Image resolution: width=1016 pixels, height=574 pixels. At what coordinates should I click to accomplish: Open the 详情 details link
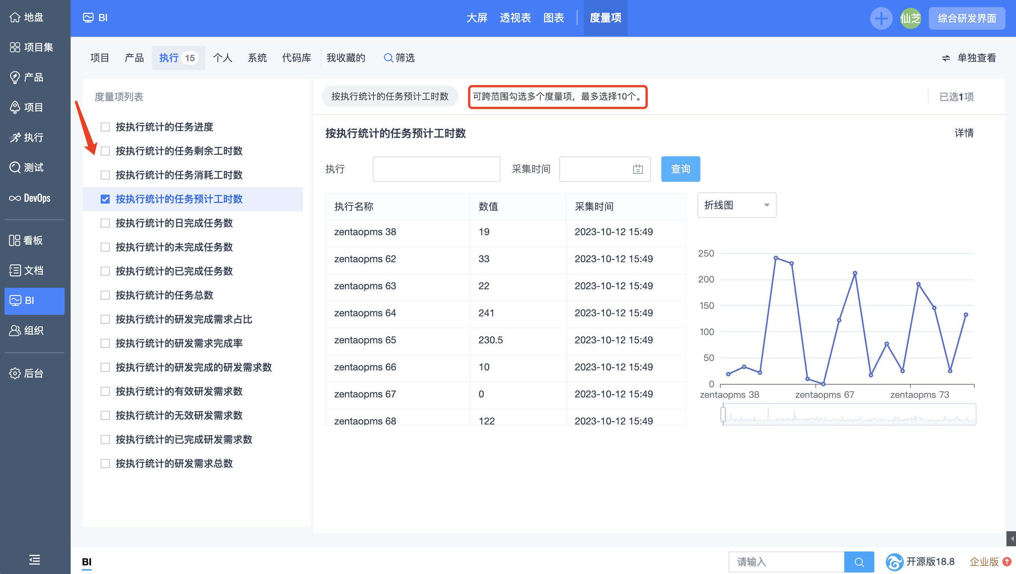click(963, 133)
